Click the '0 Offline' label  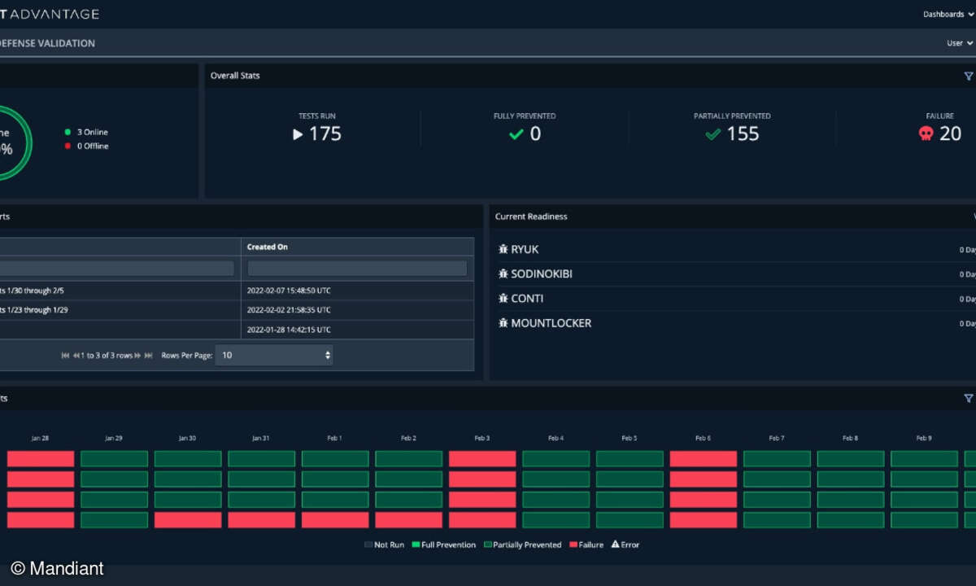pyautogui.click(x=93, y=146)
